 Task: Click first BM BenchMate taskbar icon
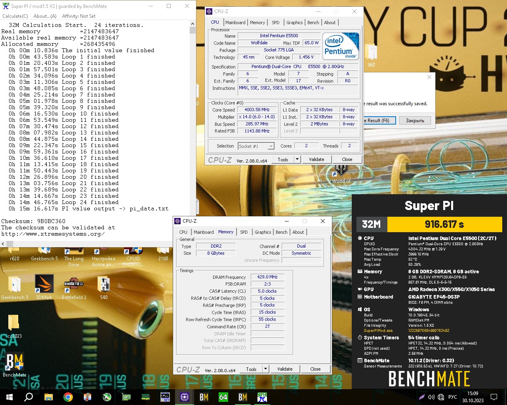[x=204, y=397]
